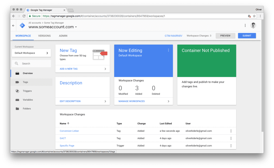
Task: Sort the table by Name column
Action: tap(64, 124)
